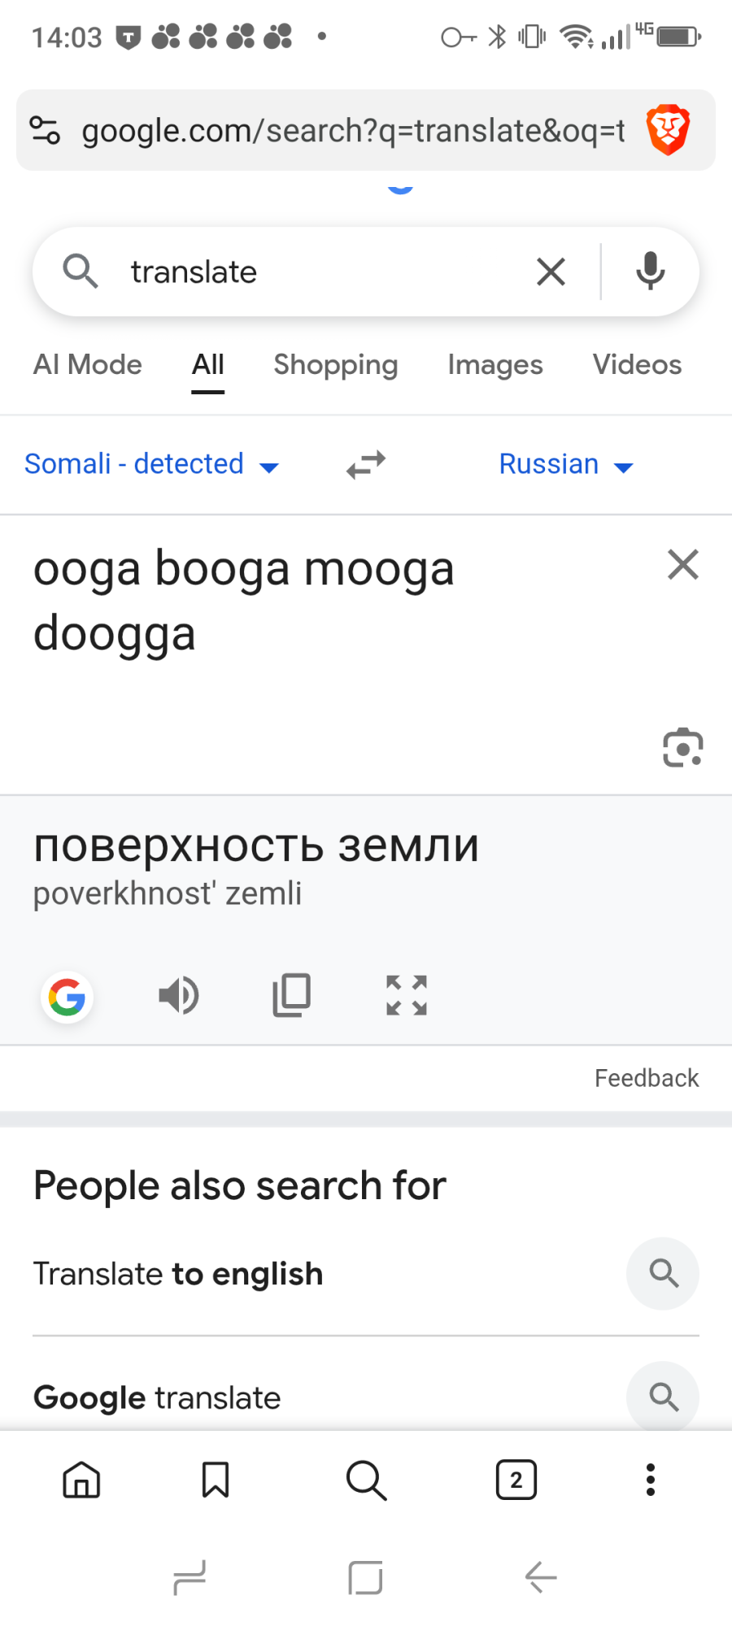This screenshot has width=732, height=1626.
Task: Open site settings icon in address bar
Action: 45,130
